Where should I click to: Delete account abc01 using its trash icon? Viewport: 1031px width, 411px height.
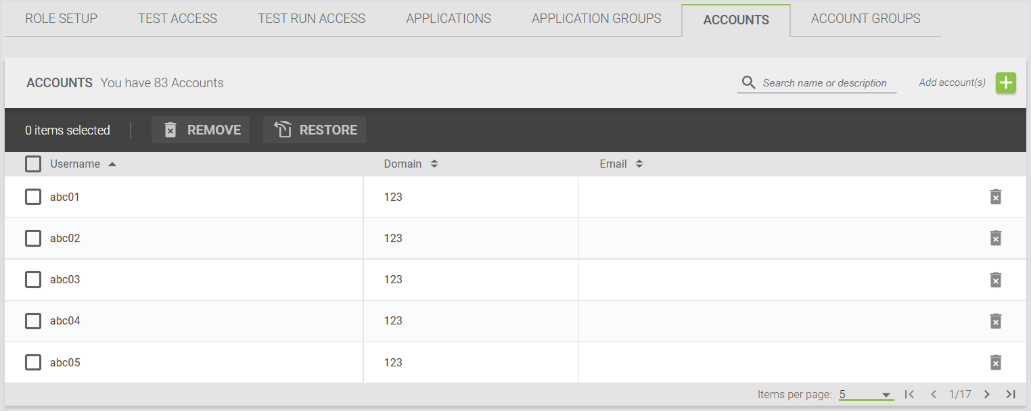995,197
